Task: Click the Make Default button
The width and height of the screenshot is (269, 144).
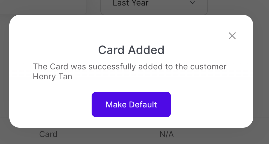Action: point(131,105)
